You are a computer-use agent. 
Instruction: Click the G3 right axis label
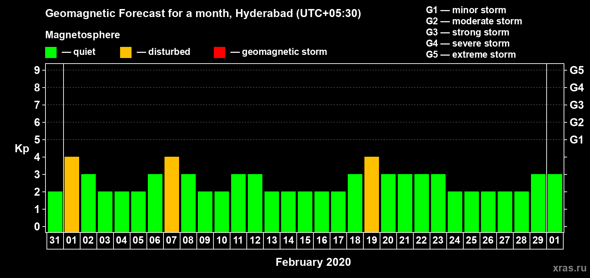[577, 105]
